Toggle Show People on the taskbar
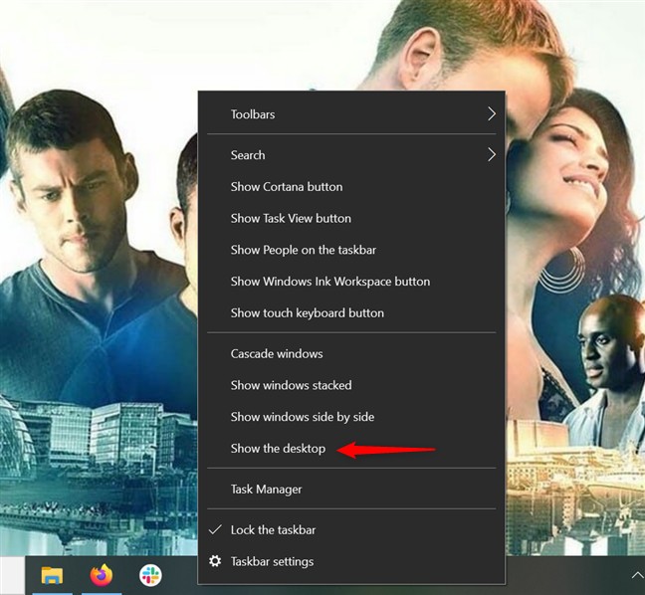Viewport: 645px width, 595px height. pos(304,250)
